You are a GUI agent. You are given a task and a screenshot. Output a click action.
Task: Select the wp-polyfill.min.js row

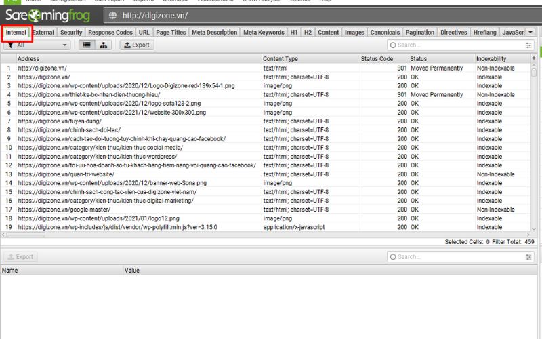pyautogui.click(x=265, y=227)
